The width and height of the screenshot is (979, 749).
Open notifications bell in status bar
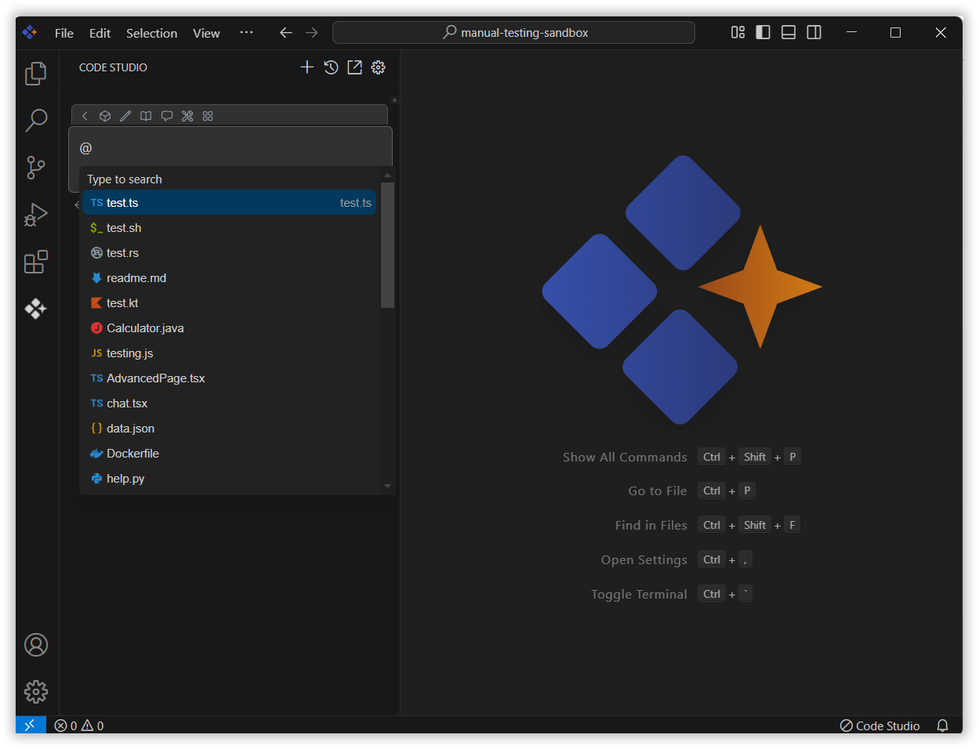[x=943, y=725]
